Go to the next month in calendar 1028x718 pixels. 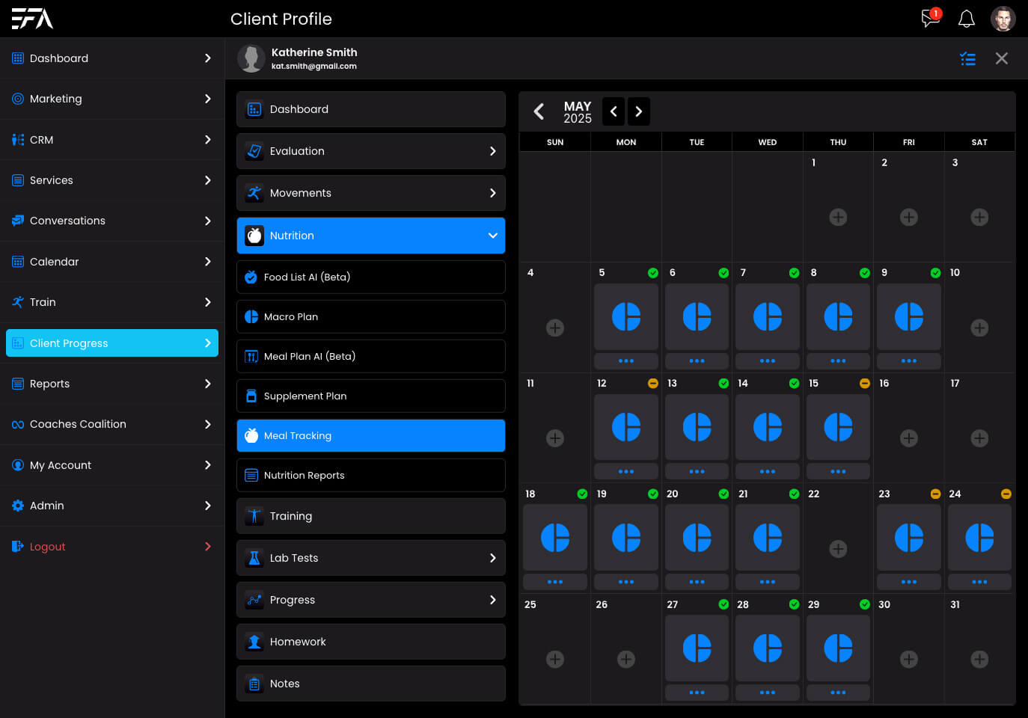[x=638, y=111]
